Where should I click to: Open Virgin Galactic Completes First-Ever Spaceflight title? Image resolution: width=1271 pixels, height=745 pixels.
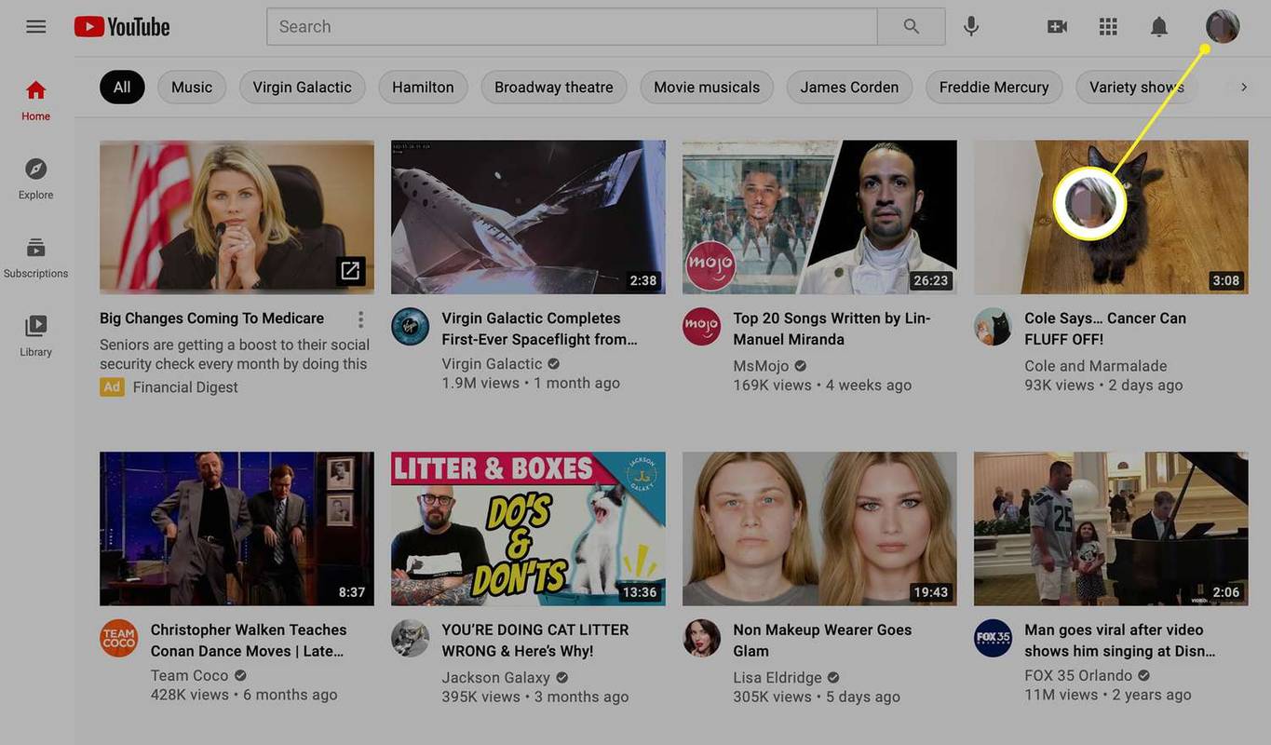540,329
